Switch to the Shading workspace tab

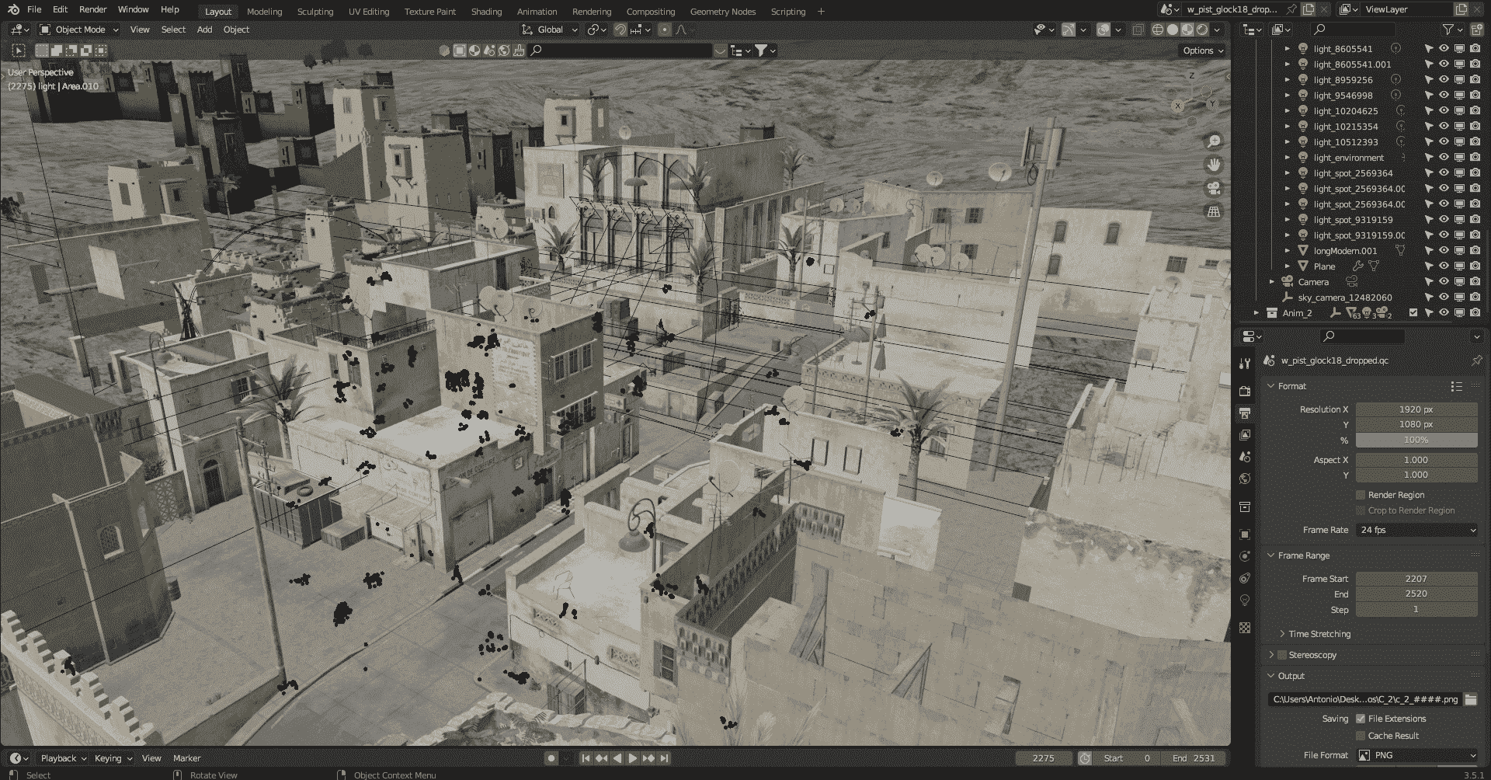(x=486, y=12)
